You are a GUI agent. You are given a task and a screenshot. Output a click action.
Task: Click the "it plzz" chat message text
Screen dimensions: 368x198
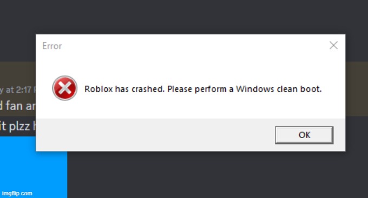click(x=15, y=126)
